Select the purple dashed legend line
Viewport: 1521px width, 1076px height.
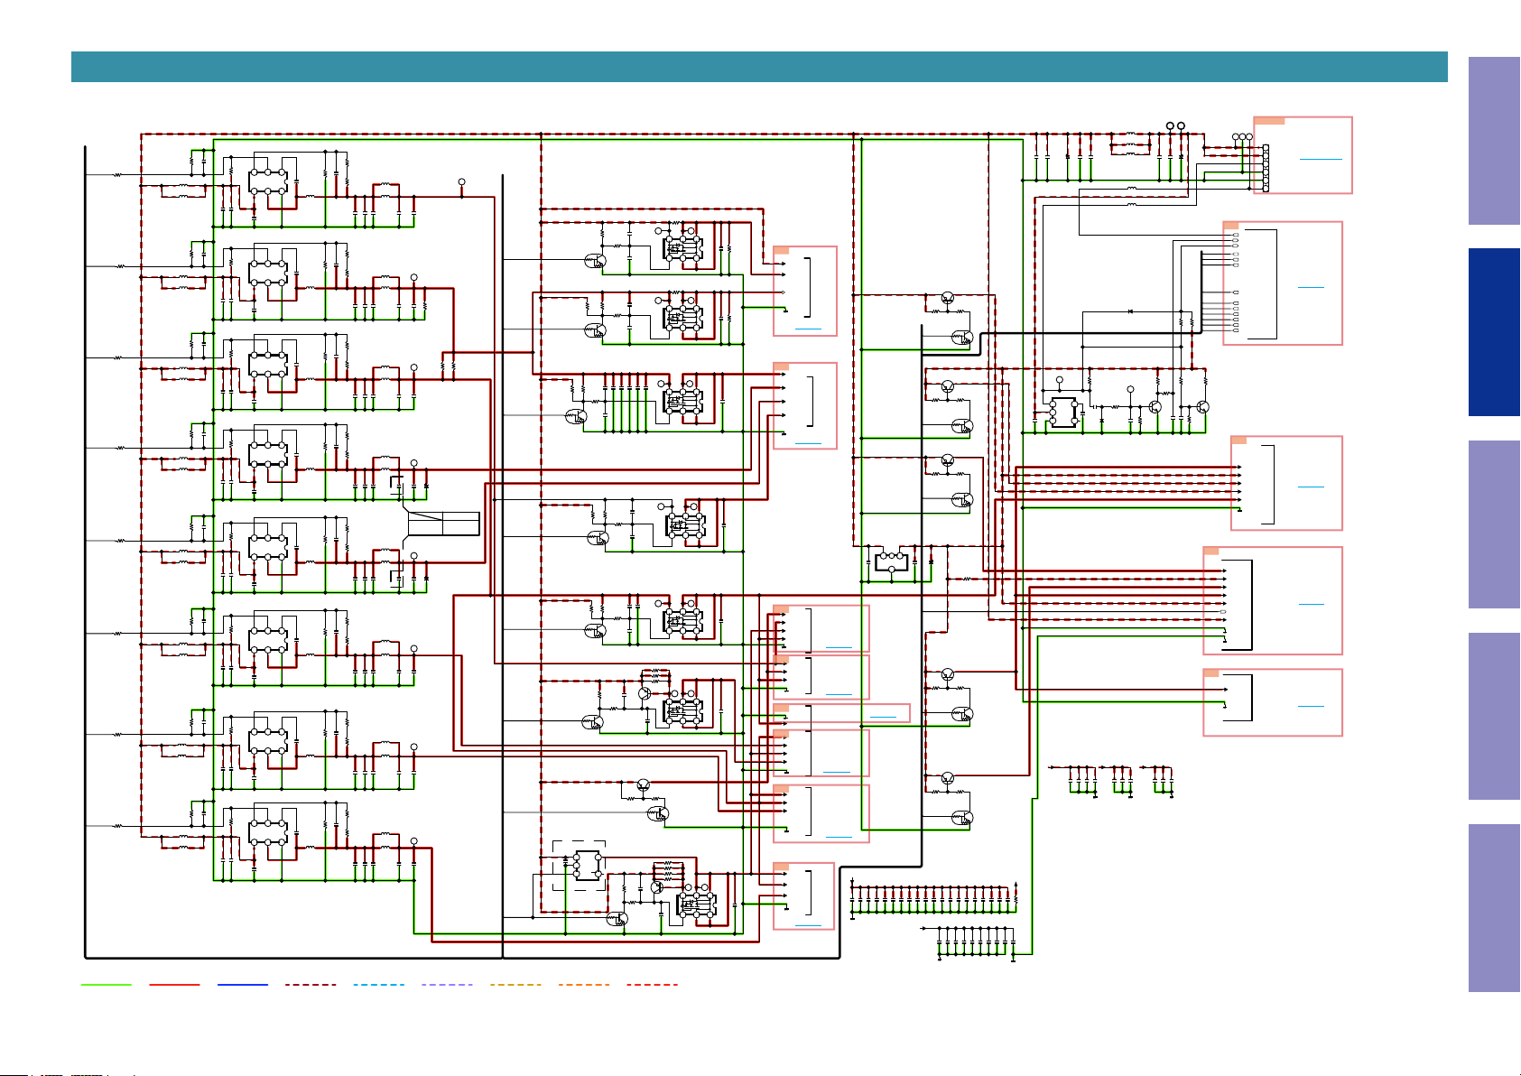pos(447,985)
